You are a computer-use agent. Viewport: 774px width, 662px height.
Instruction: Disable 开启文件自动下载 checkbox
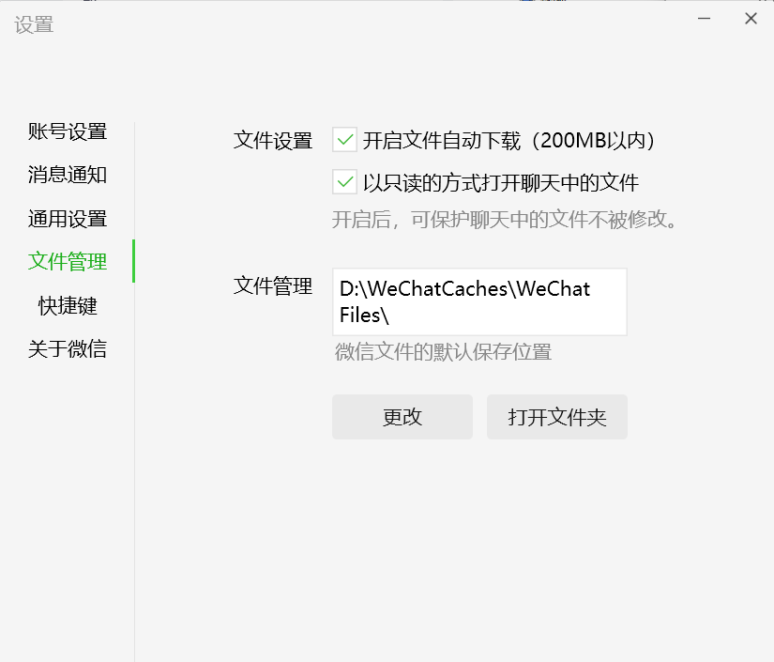[x=344, y=140]
